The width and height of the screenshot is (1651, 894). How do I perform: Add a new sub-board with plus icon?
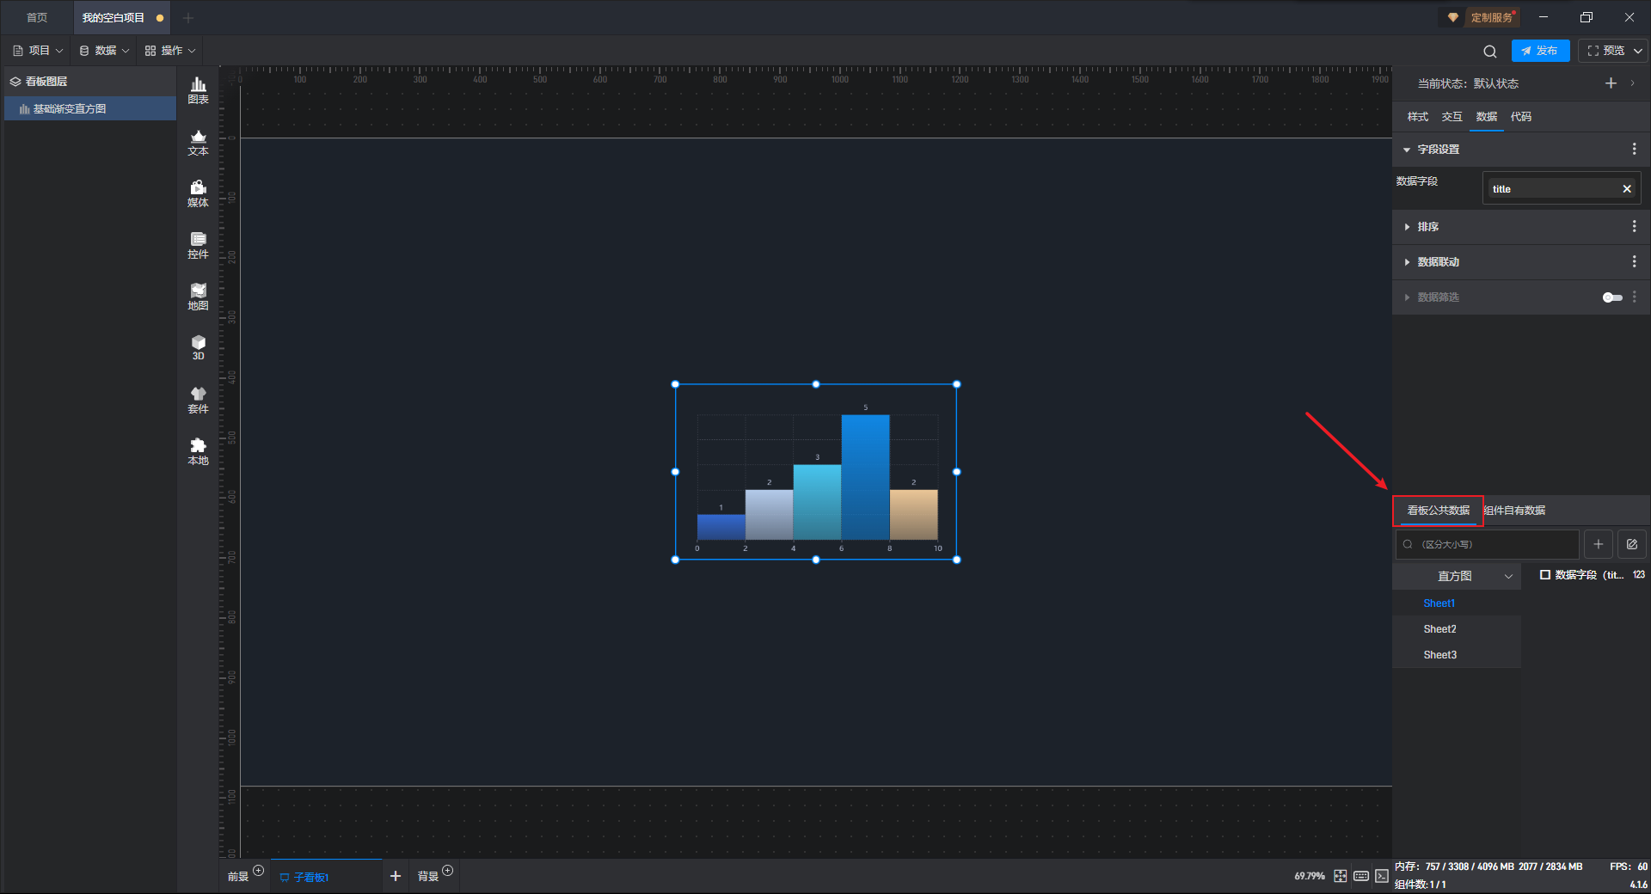(396, 876)
